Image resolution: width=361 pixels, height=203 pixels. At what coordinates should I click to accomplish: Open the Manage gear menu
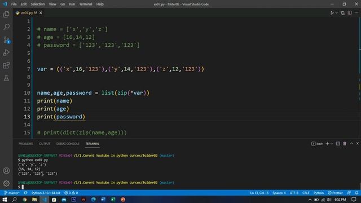[6, 183]
